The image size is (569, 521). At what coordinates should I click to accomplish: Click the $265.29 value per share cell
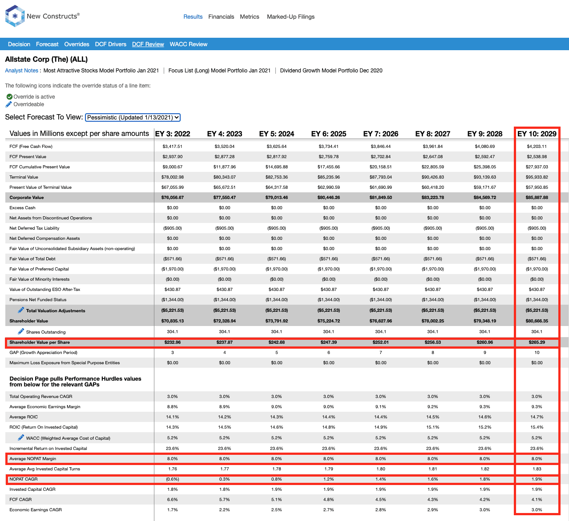(537, 342)
